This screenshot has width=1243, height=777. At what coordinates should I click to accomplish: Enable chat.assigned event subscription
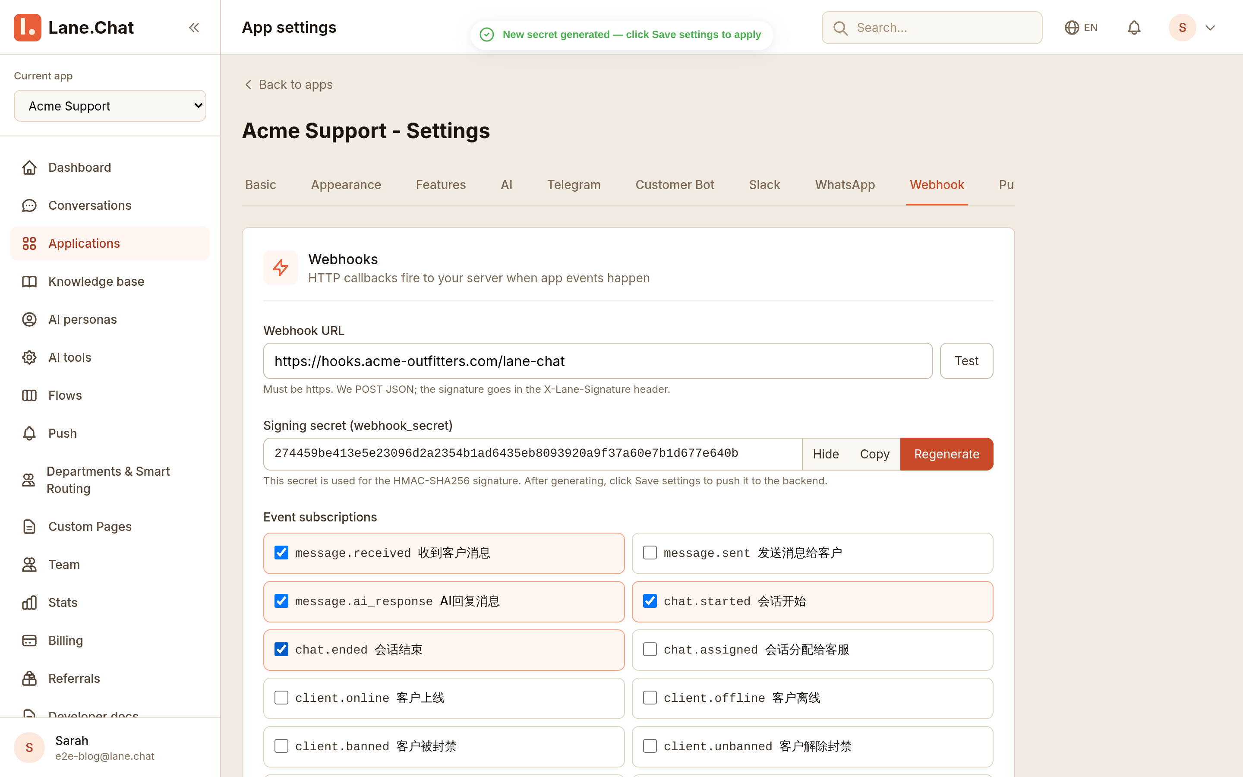[650, 650]
